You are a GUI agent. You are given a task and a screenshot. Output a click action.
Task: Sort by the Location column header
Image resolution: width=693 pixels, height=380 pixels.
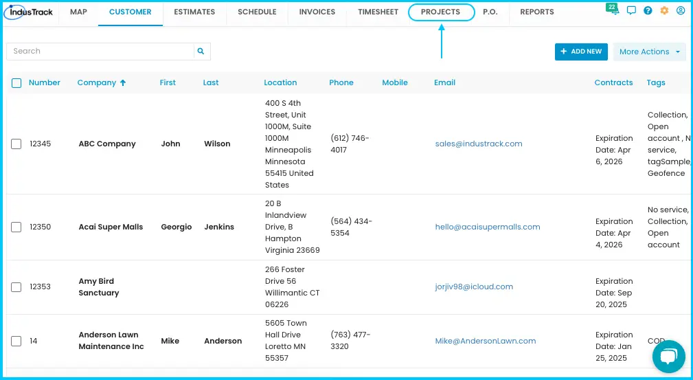(x=280, y=82)
